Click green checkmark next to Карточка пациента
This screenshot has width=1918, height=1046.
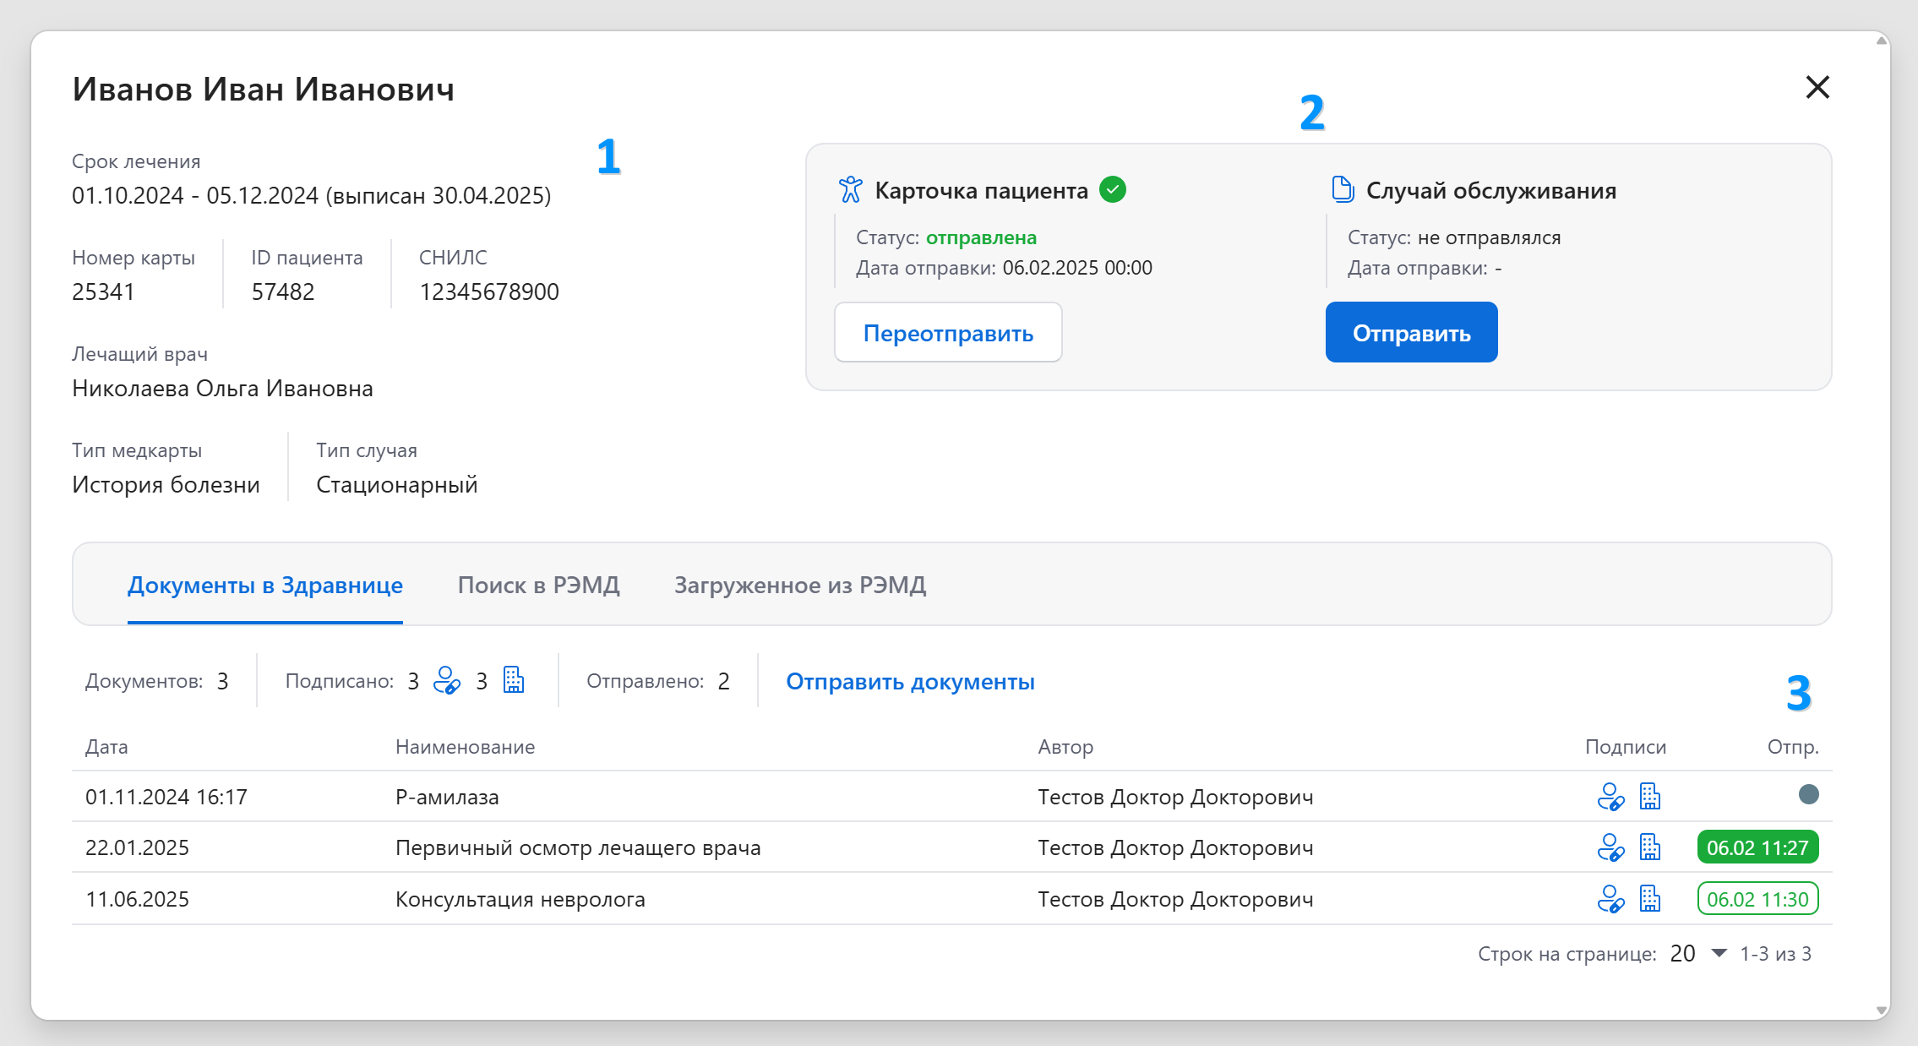(x=1113, y=189)
